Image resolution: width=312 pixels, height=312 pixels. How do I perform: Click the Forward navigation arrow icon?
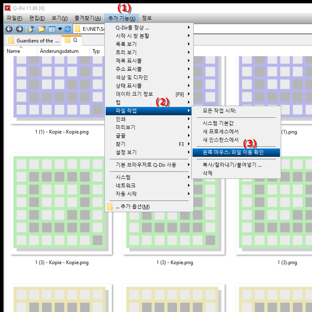tap(19, 29)
